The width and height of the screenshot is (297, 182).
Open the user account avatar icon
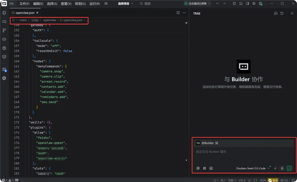(x=261, y=3)
